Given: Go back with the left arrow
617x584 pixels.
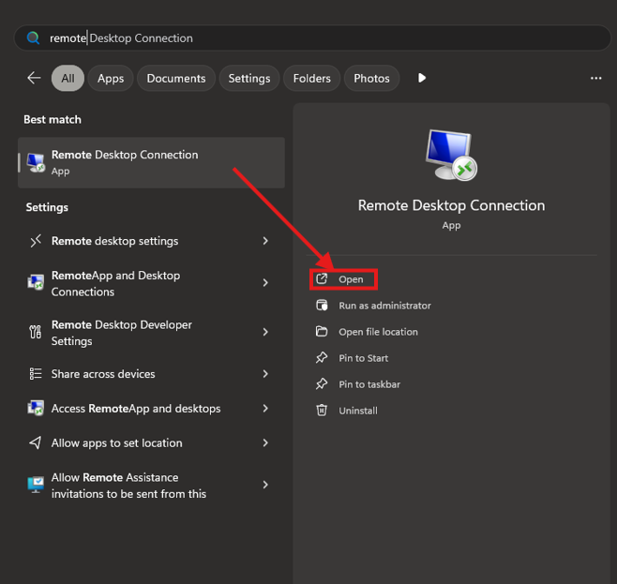Looking at the screenshot, I should (35, 78).
